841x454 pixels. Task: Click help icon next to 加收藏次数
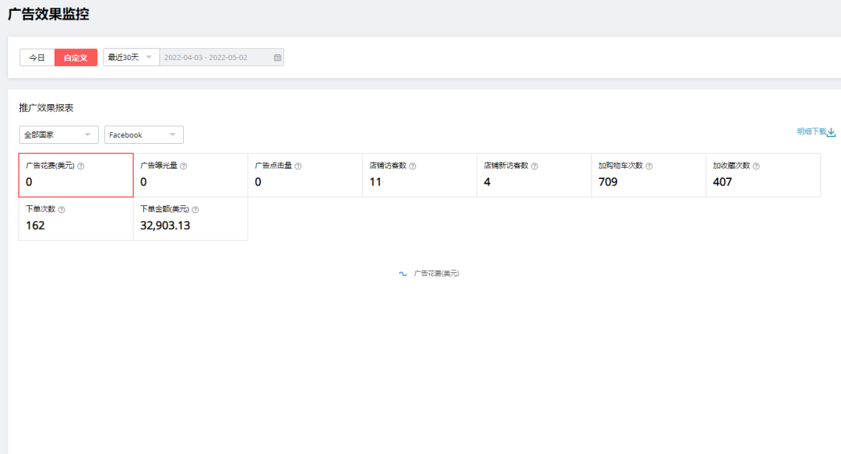pyautogui.click(x=756, y=166)
